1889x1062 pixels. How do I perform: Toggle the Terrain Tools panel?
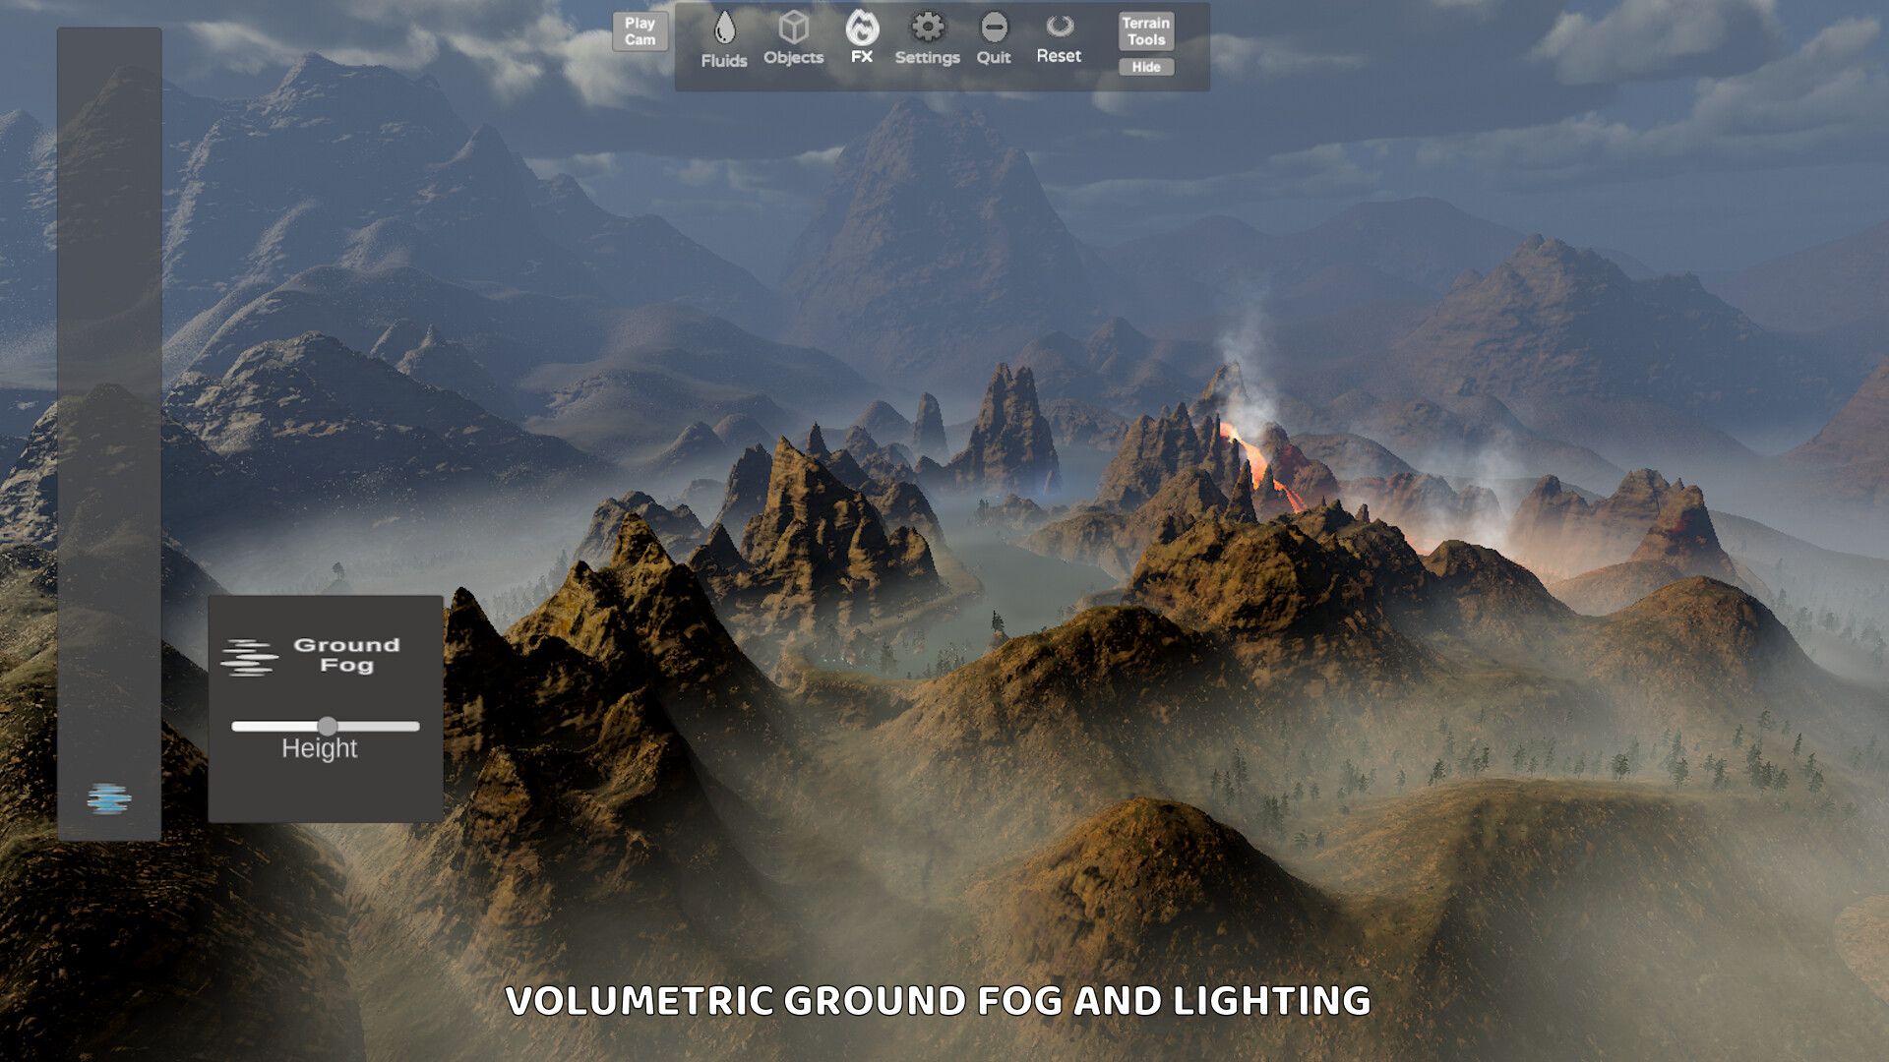1145,29
